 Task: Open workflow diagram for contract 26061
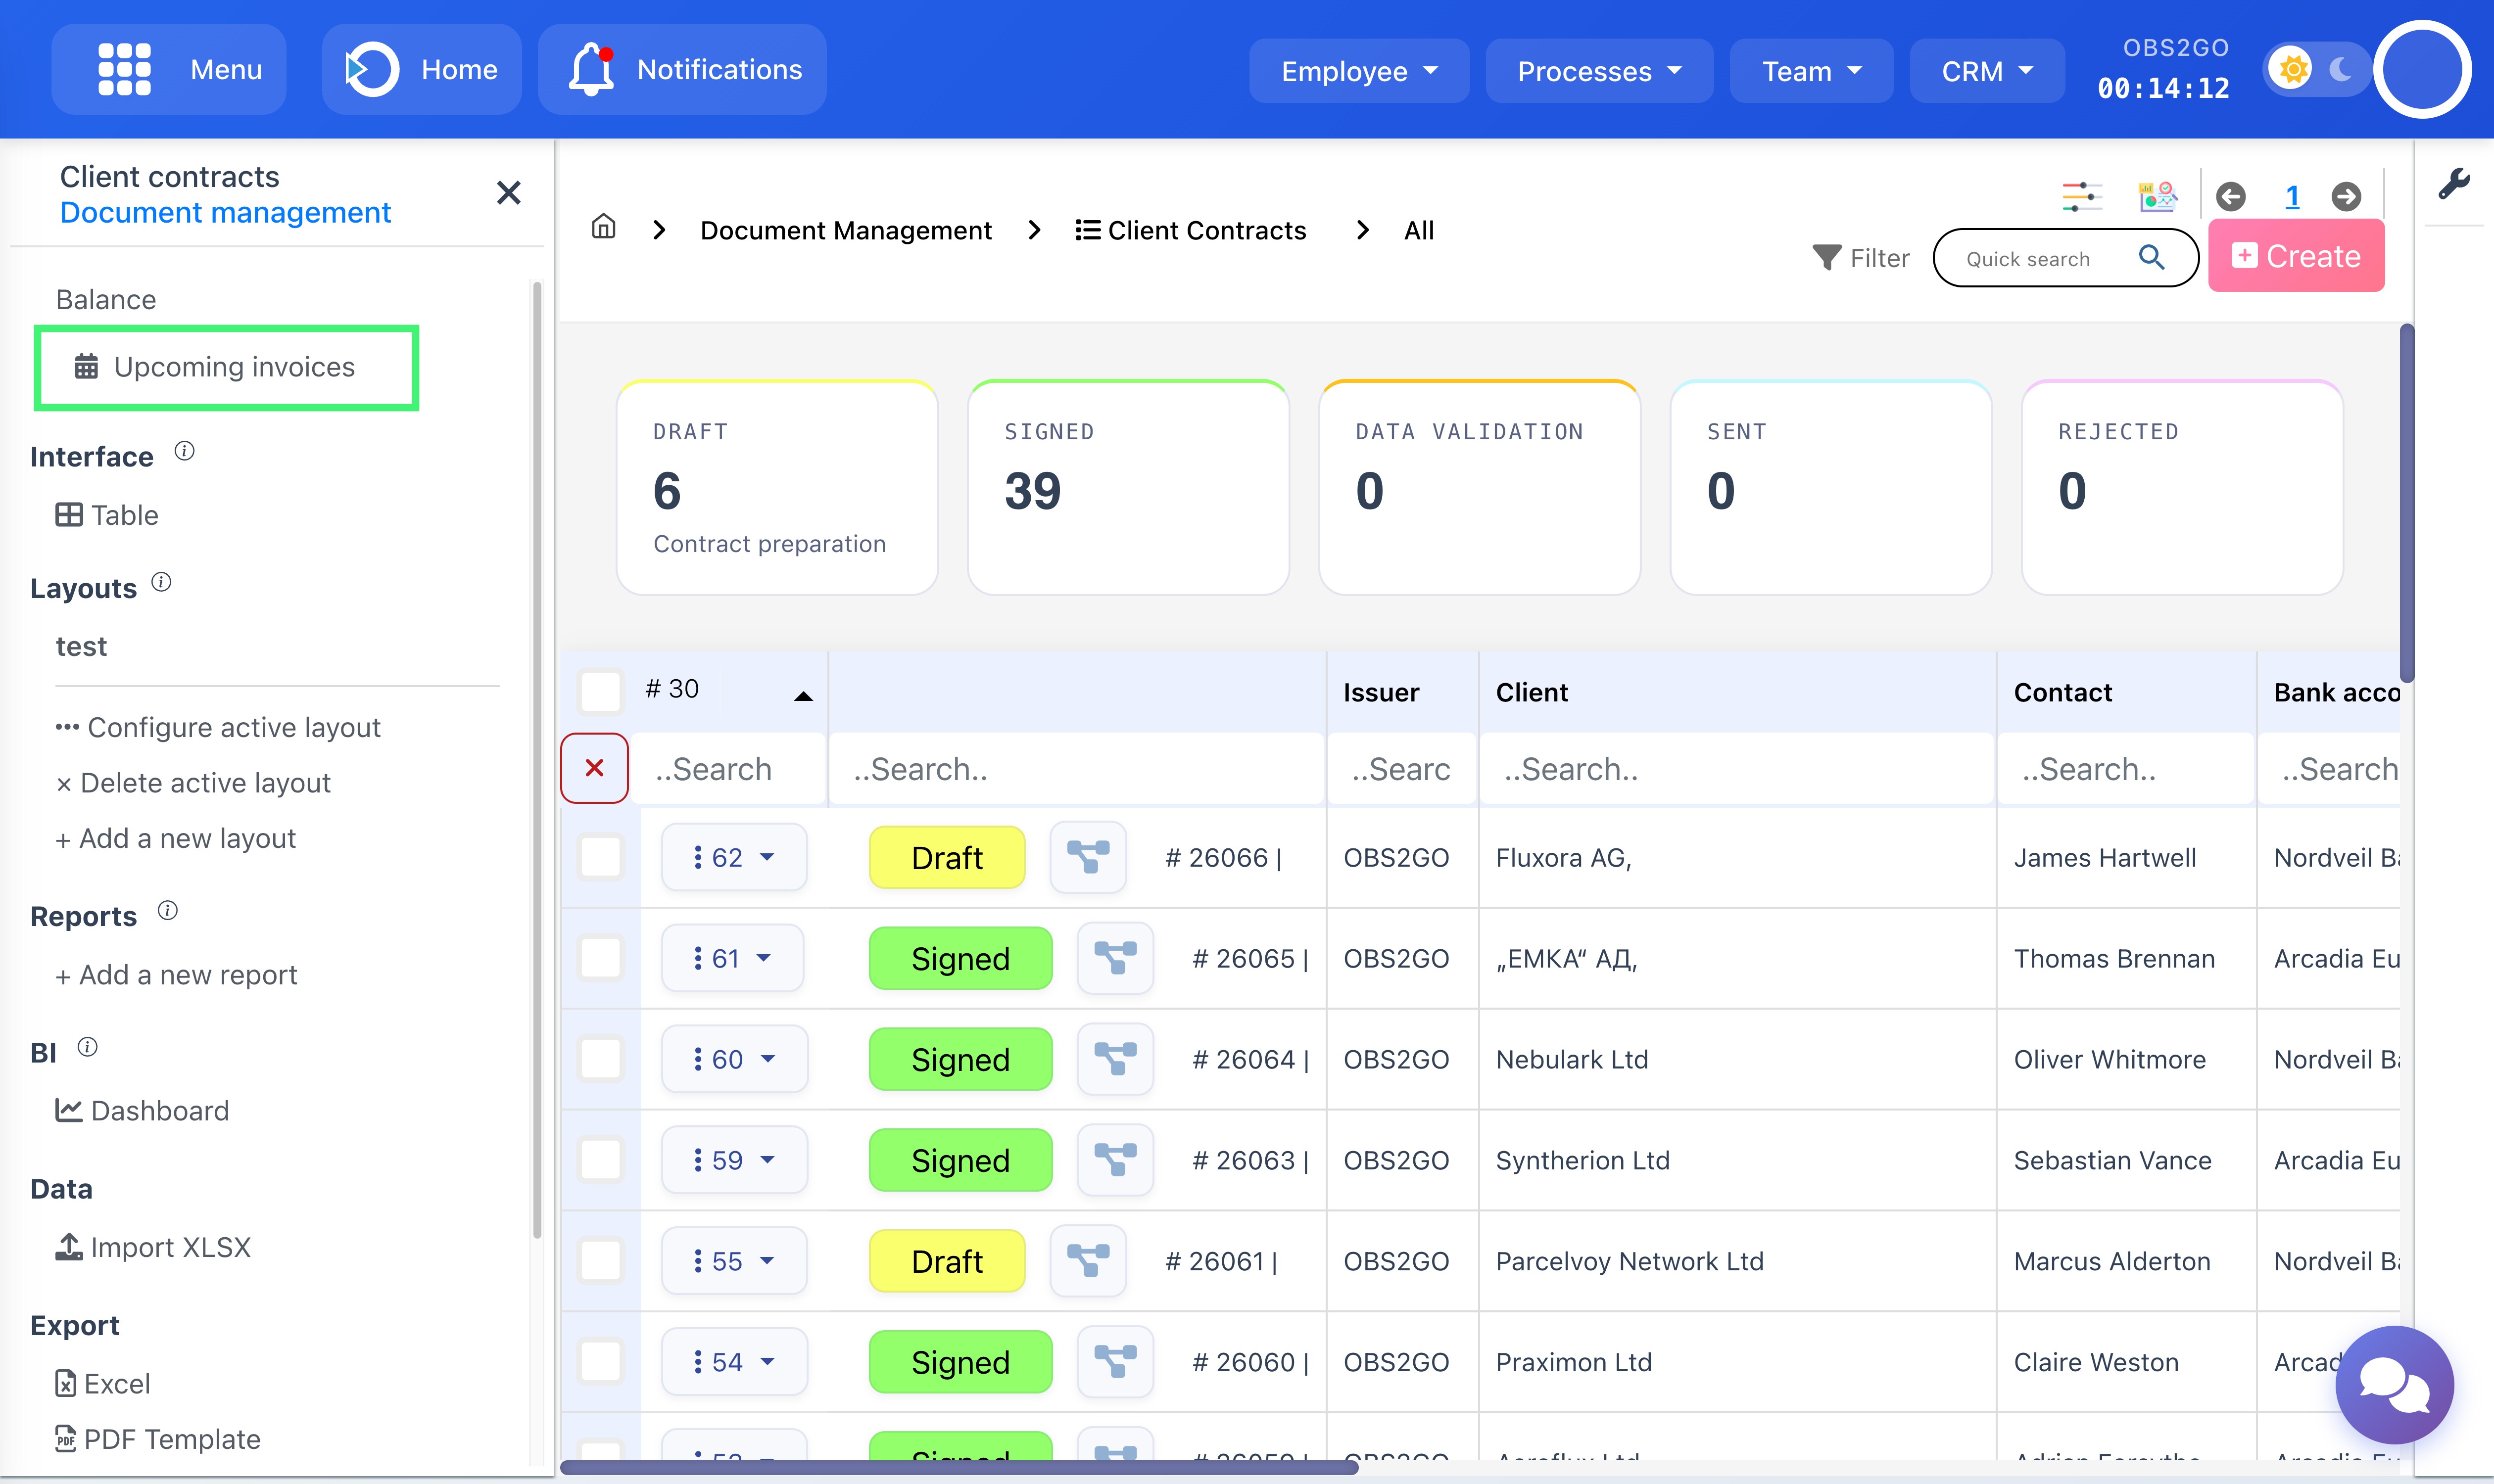coord(1089,1261)
